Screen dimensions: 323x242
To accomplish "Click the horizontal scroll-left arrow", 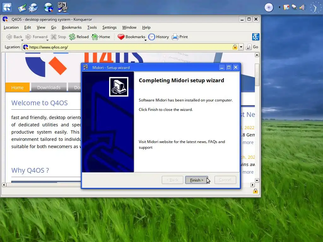I will point(4,185).
